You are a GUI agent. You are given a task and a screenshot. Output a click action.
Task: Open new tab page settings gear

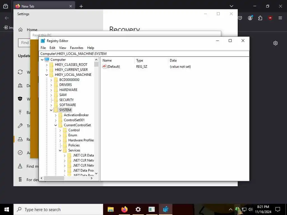[276, 43]
